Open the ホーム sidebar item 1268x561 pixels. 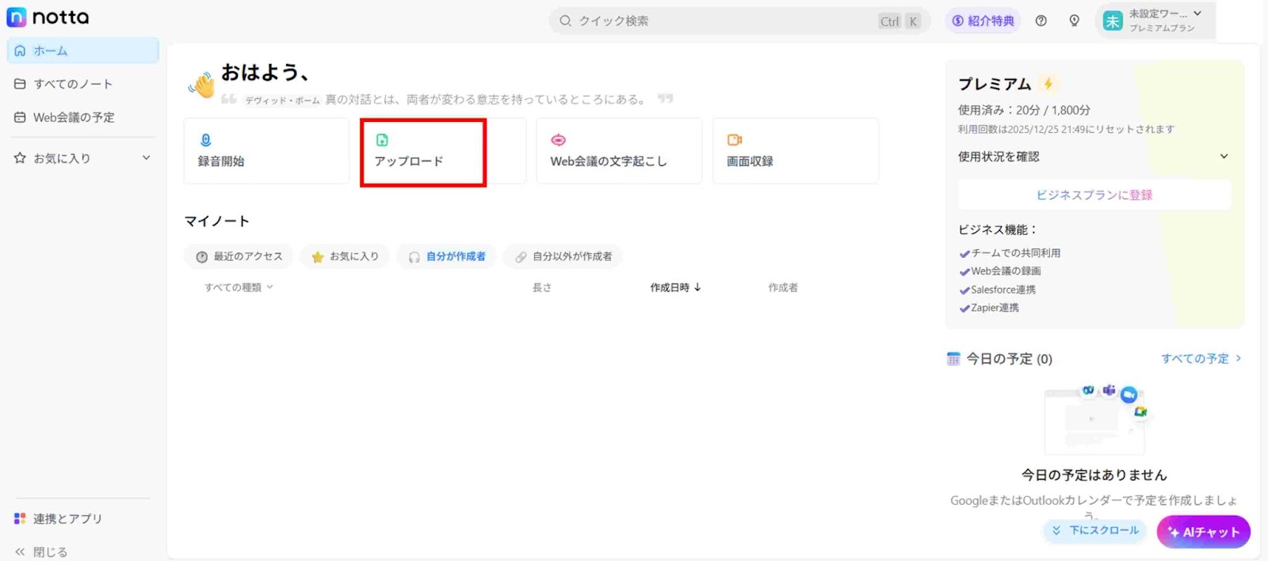83,51
